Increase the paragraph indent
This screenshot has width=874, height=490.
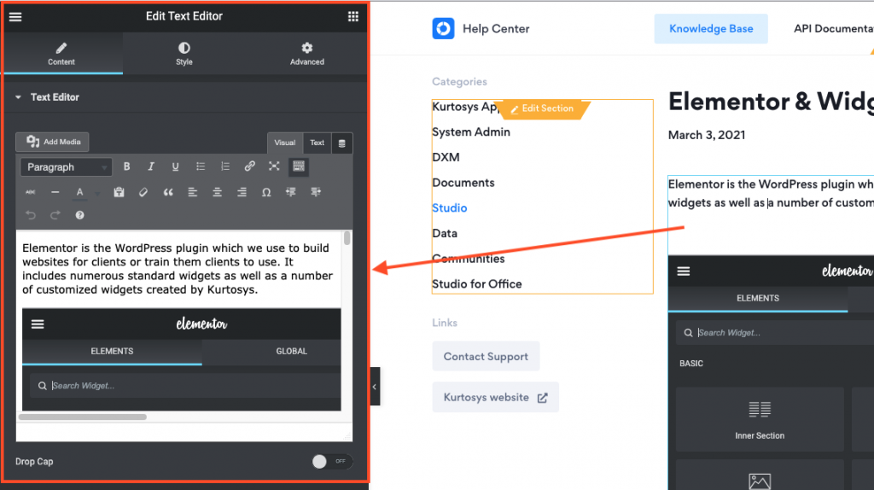pyautogui.click(x=316, y=192)
